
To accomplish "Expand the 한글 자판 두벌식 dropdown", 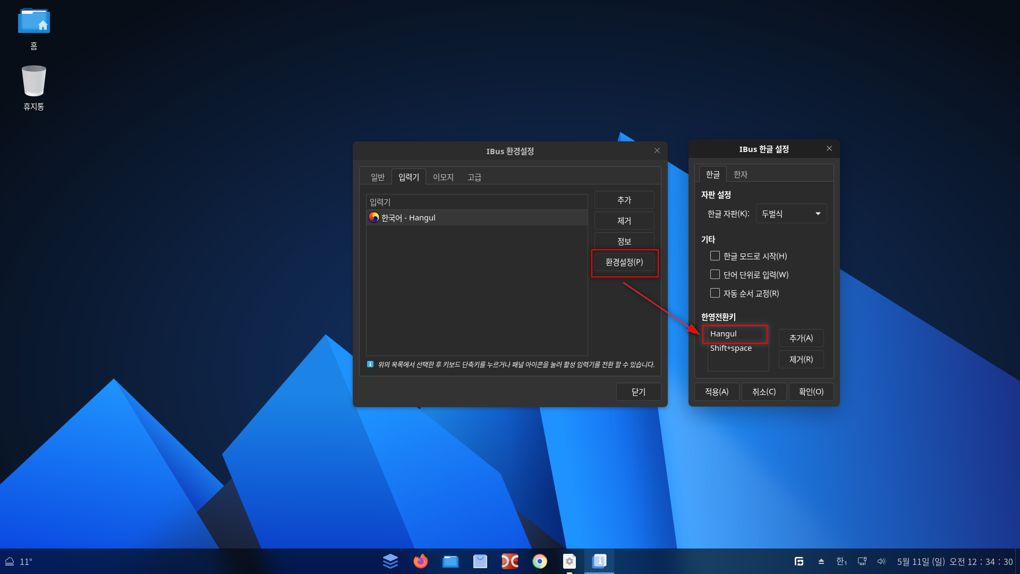I will point(791,214).
